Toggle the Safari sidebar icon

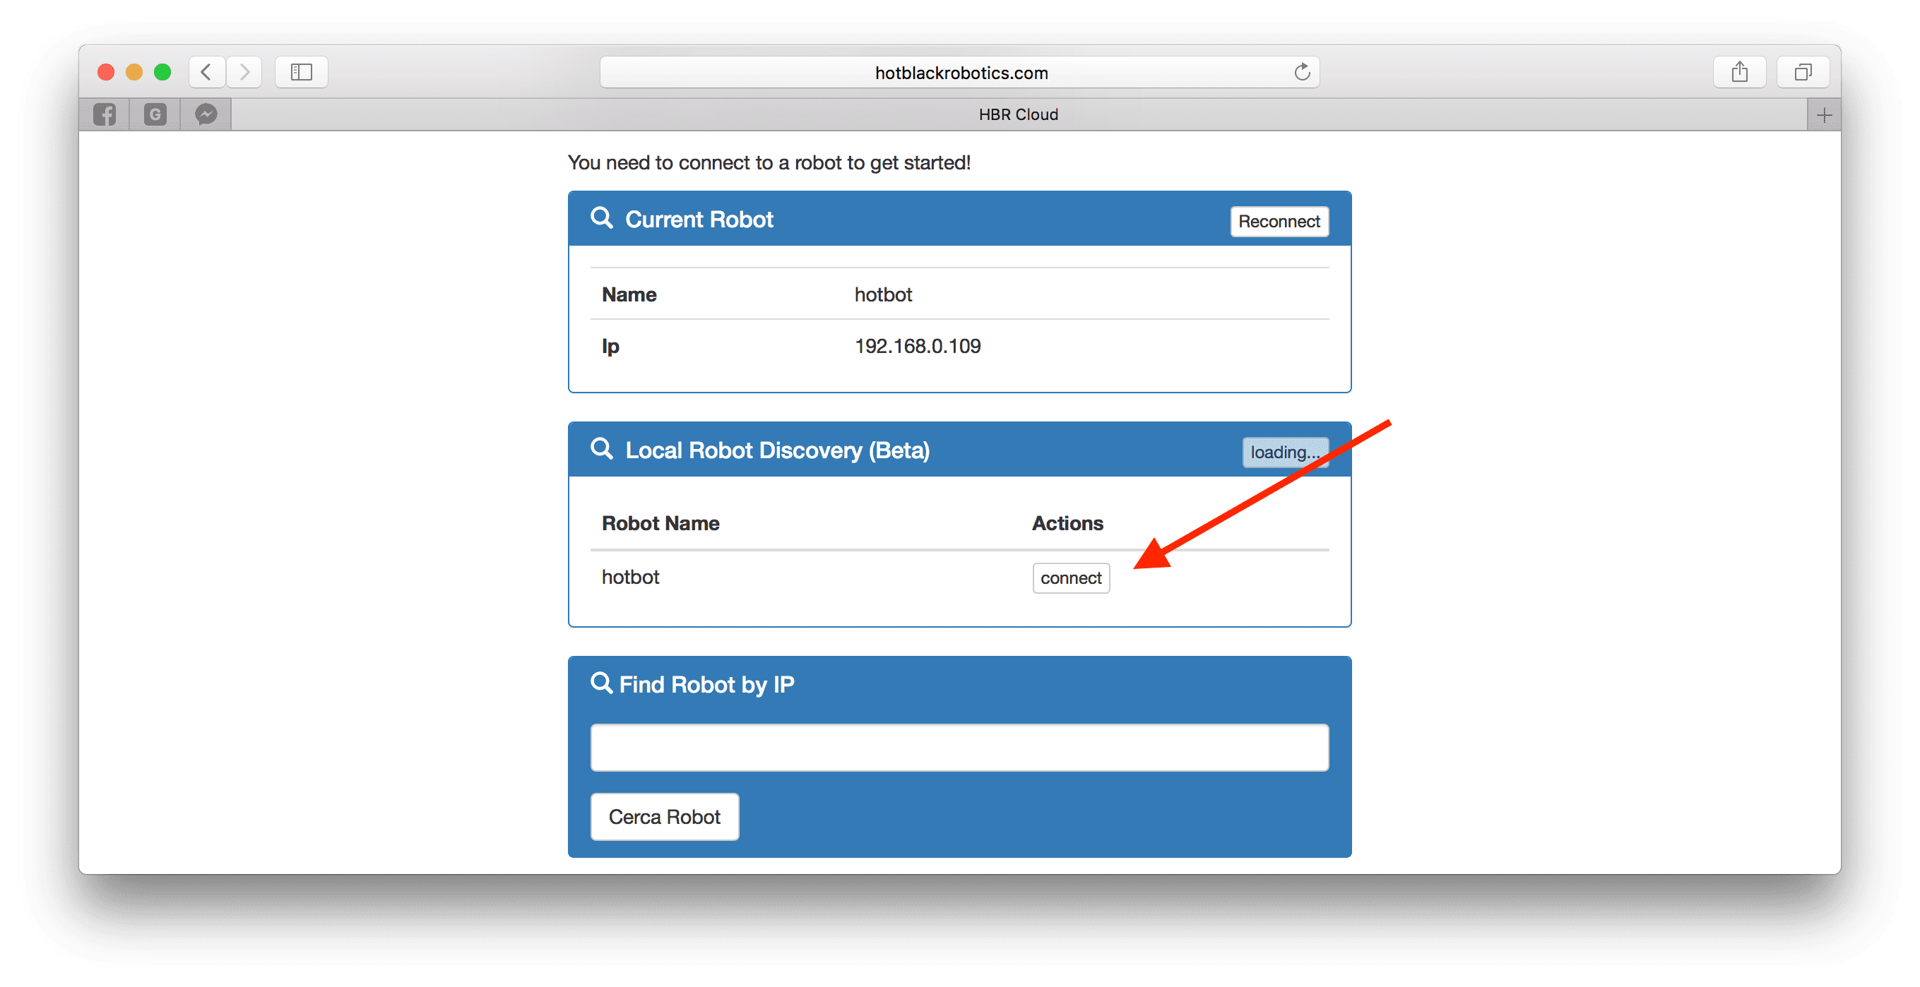coord(301,72)
